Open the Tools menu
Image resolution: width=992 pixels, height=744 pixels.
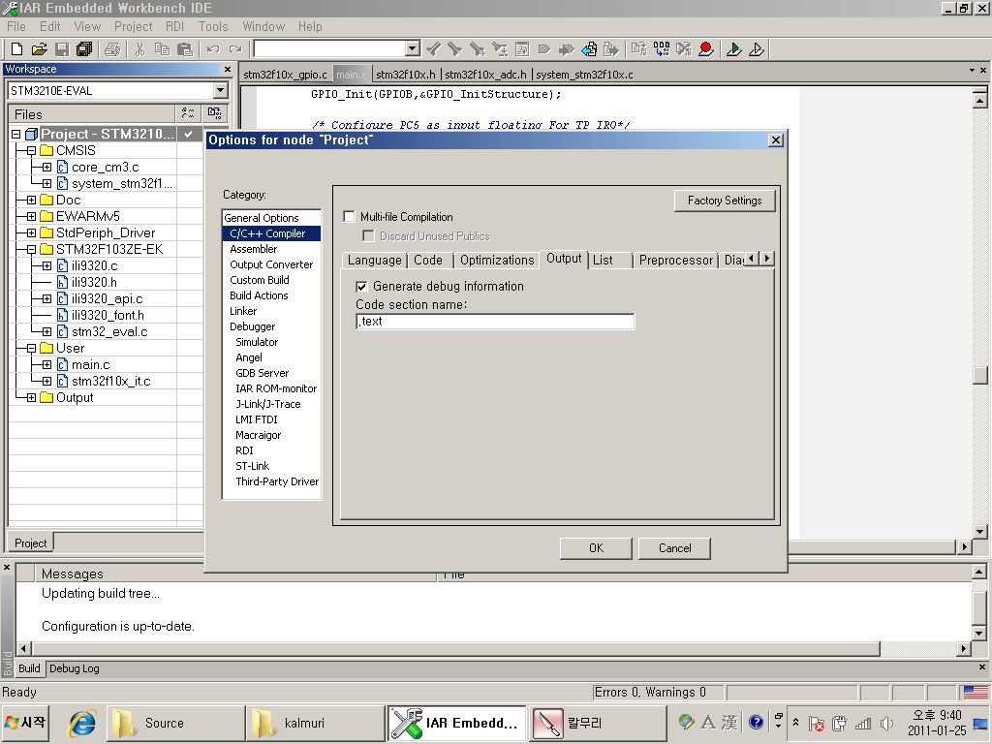[x=212, y=26]
